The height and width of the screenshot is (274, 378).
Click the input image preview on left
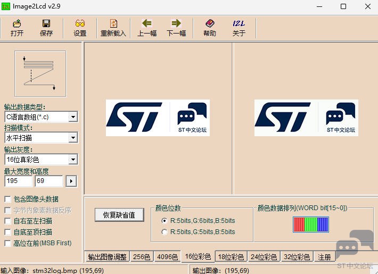click(x=158, y=118)
